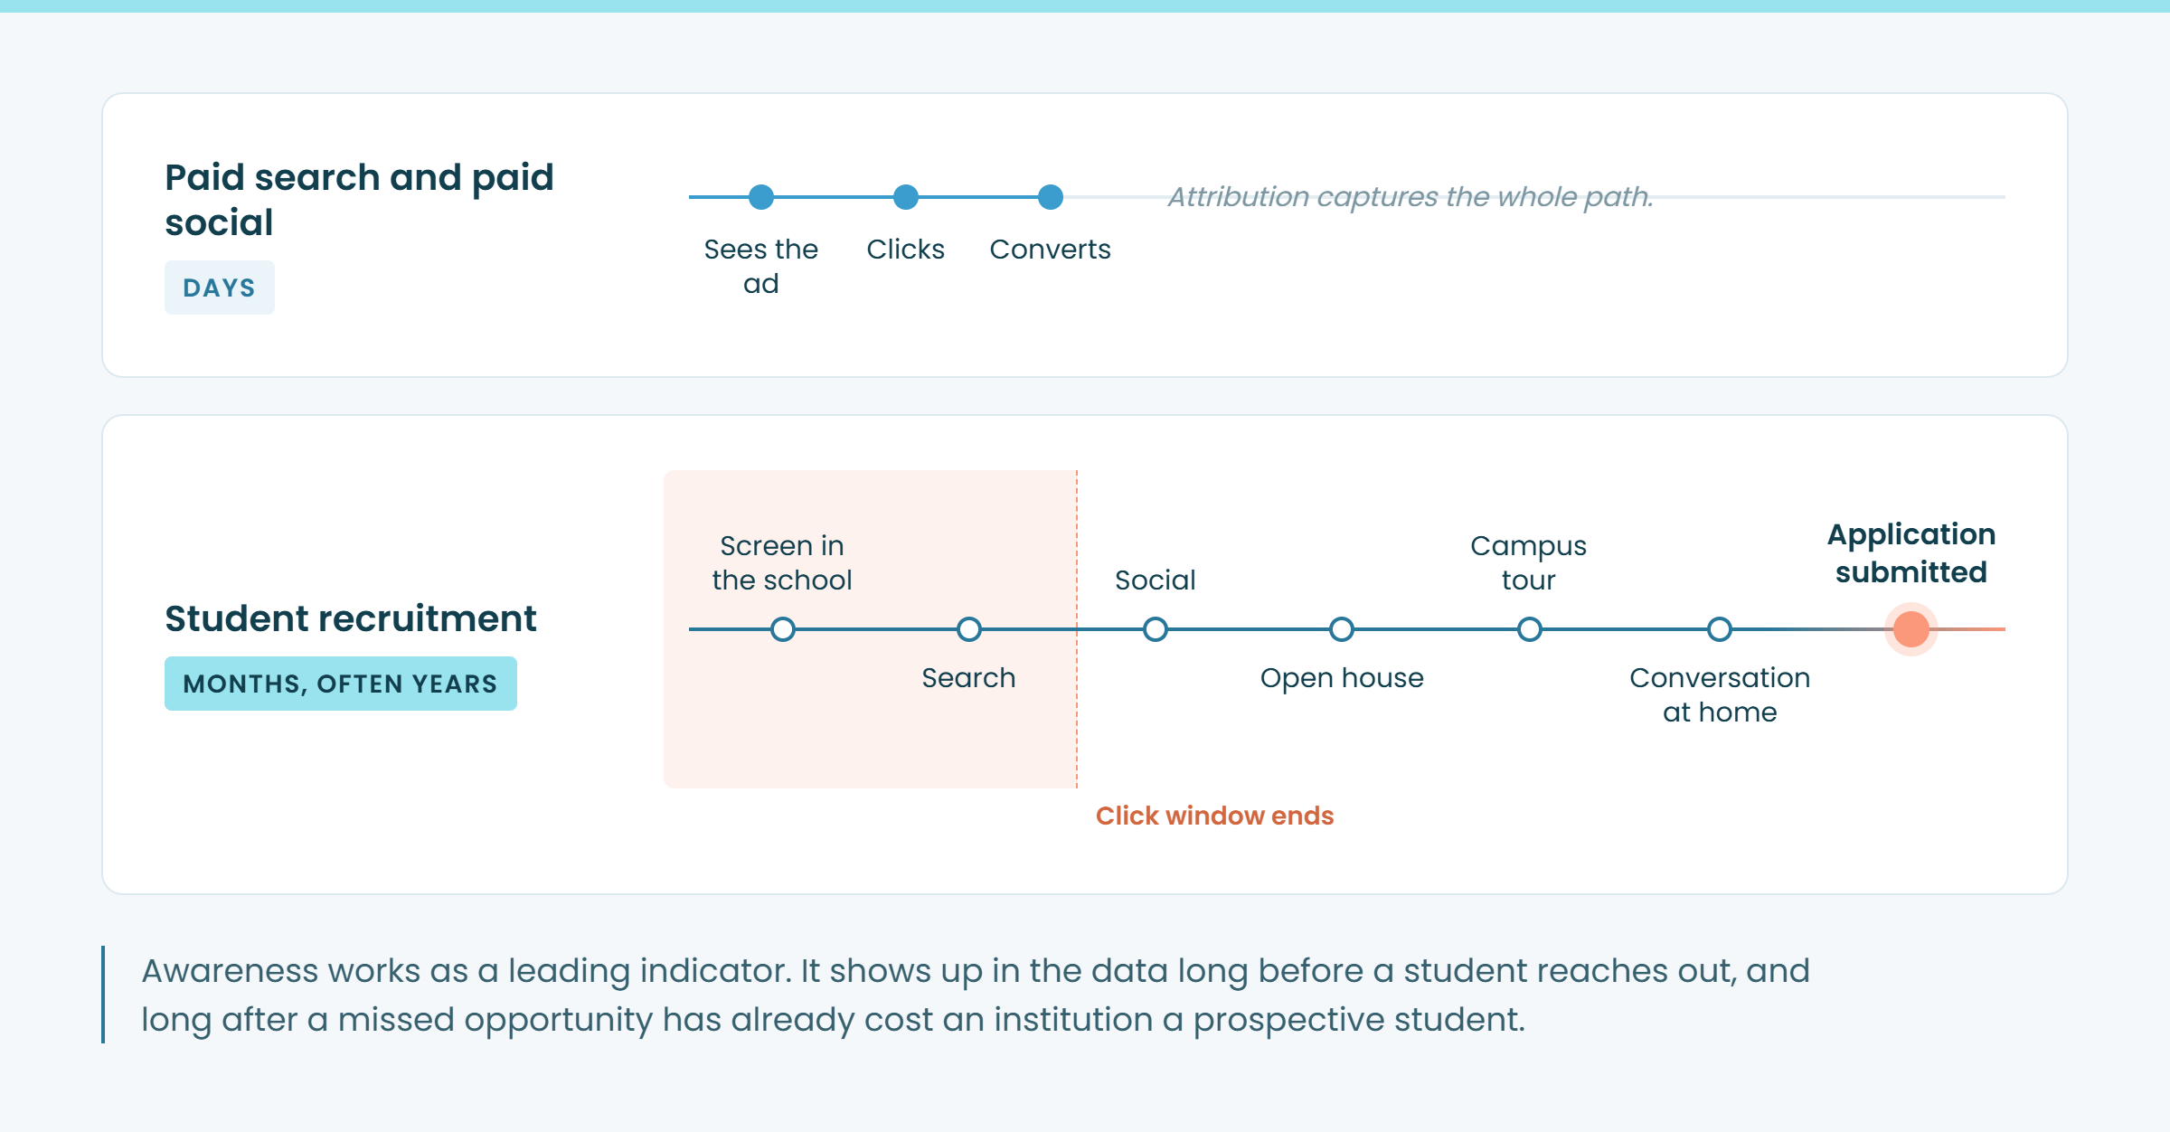This screenshot has height=1132, width=2170.
Task: Select the 'Paid search and paid social' heading
Action: click(359, 200)
